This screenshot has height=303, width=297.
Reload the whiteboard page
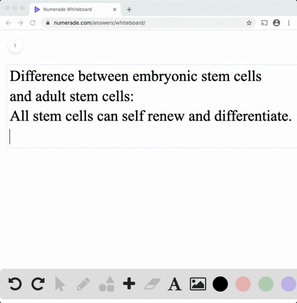(33, 23)
